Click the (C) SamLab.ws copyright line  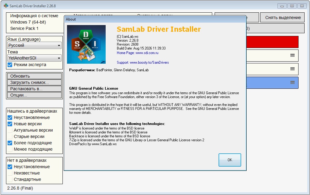(127, 37)
